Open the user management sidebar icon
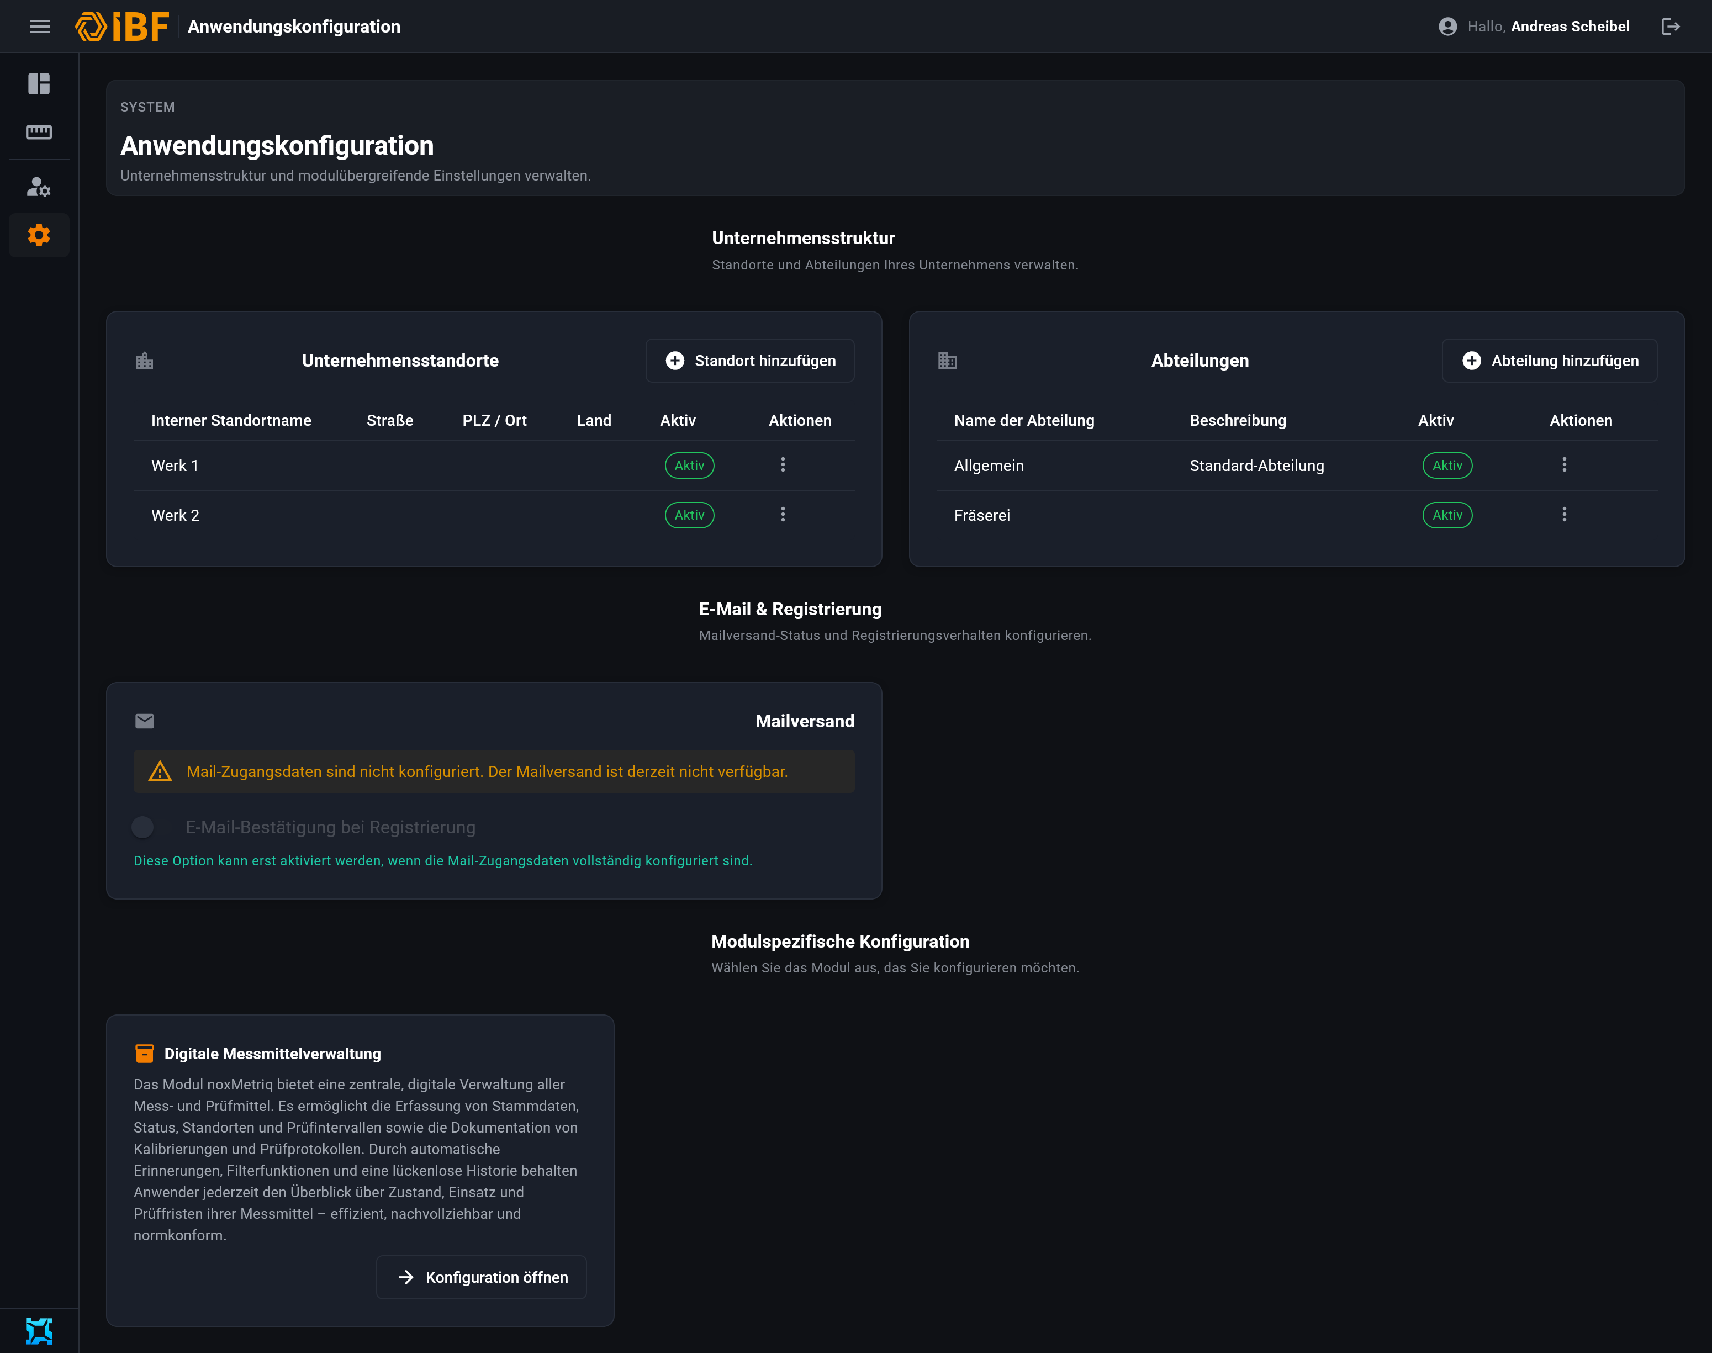Image resolution: width=1712 pixels, height=1354 pixels. point(39,187)
